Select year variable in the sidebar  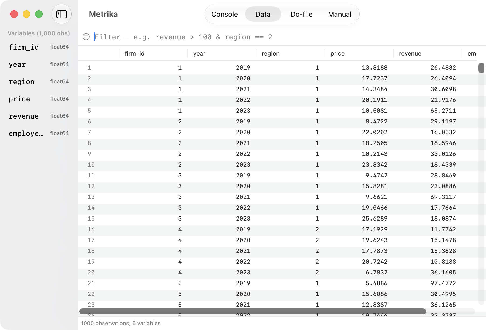[x=39, y=64]
